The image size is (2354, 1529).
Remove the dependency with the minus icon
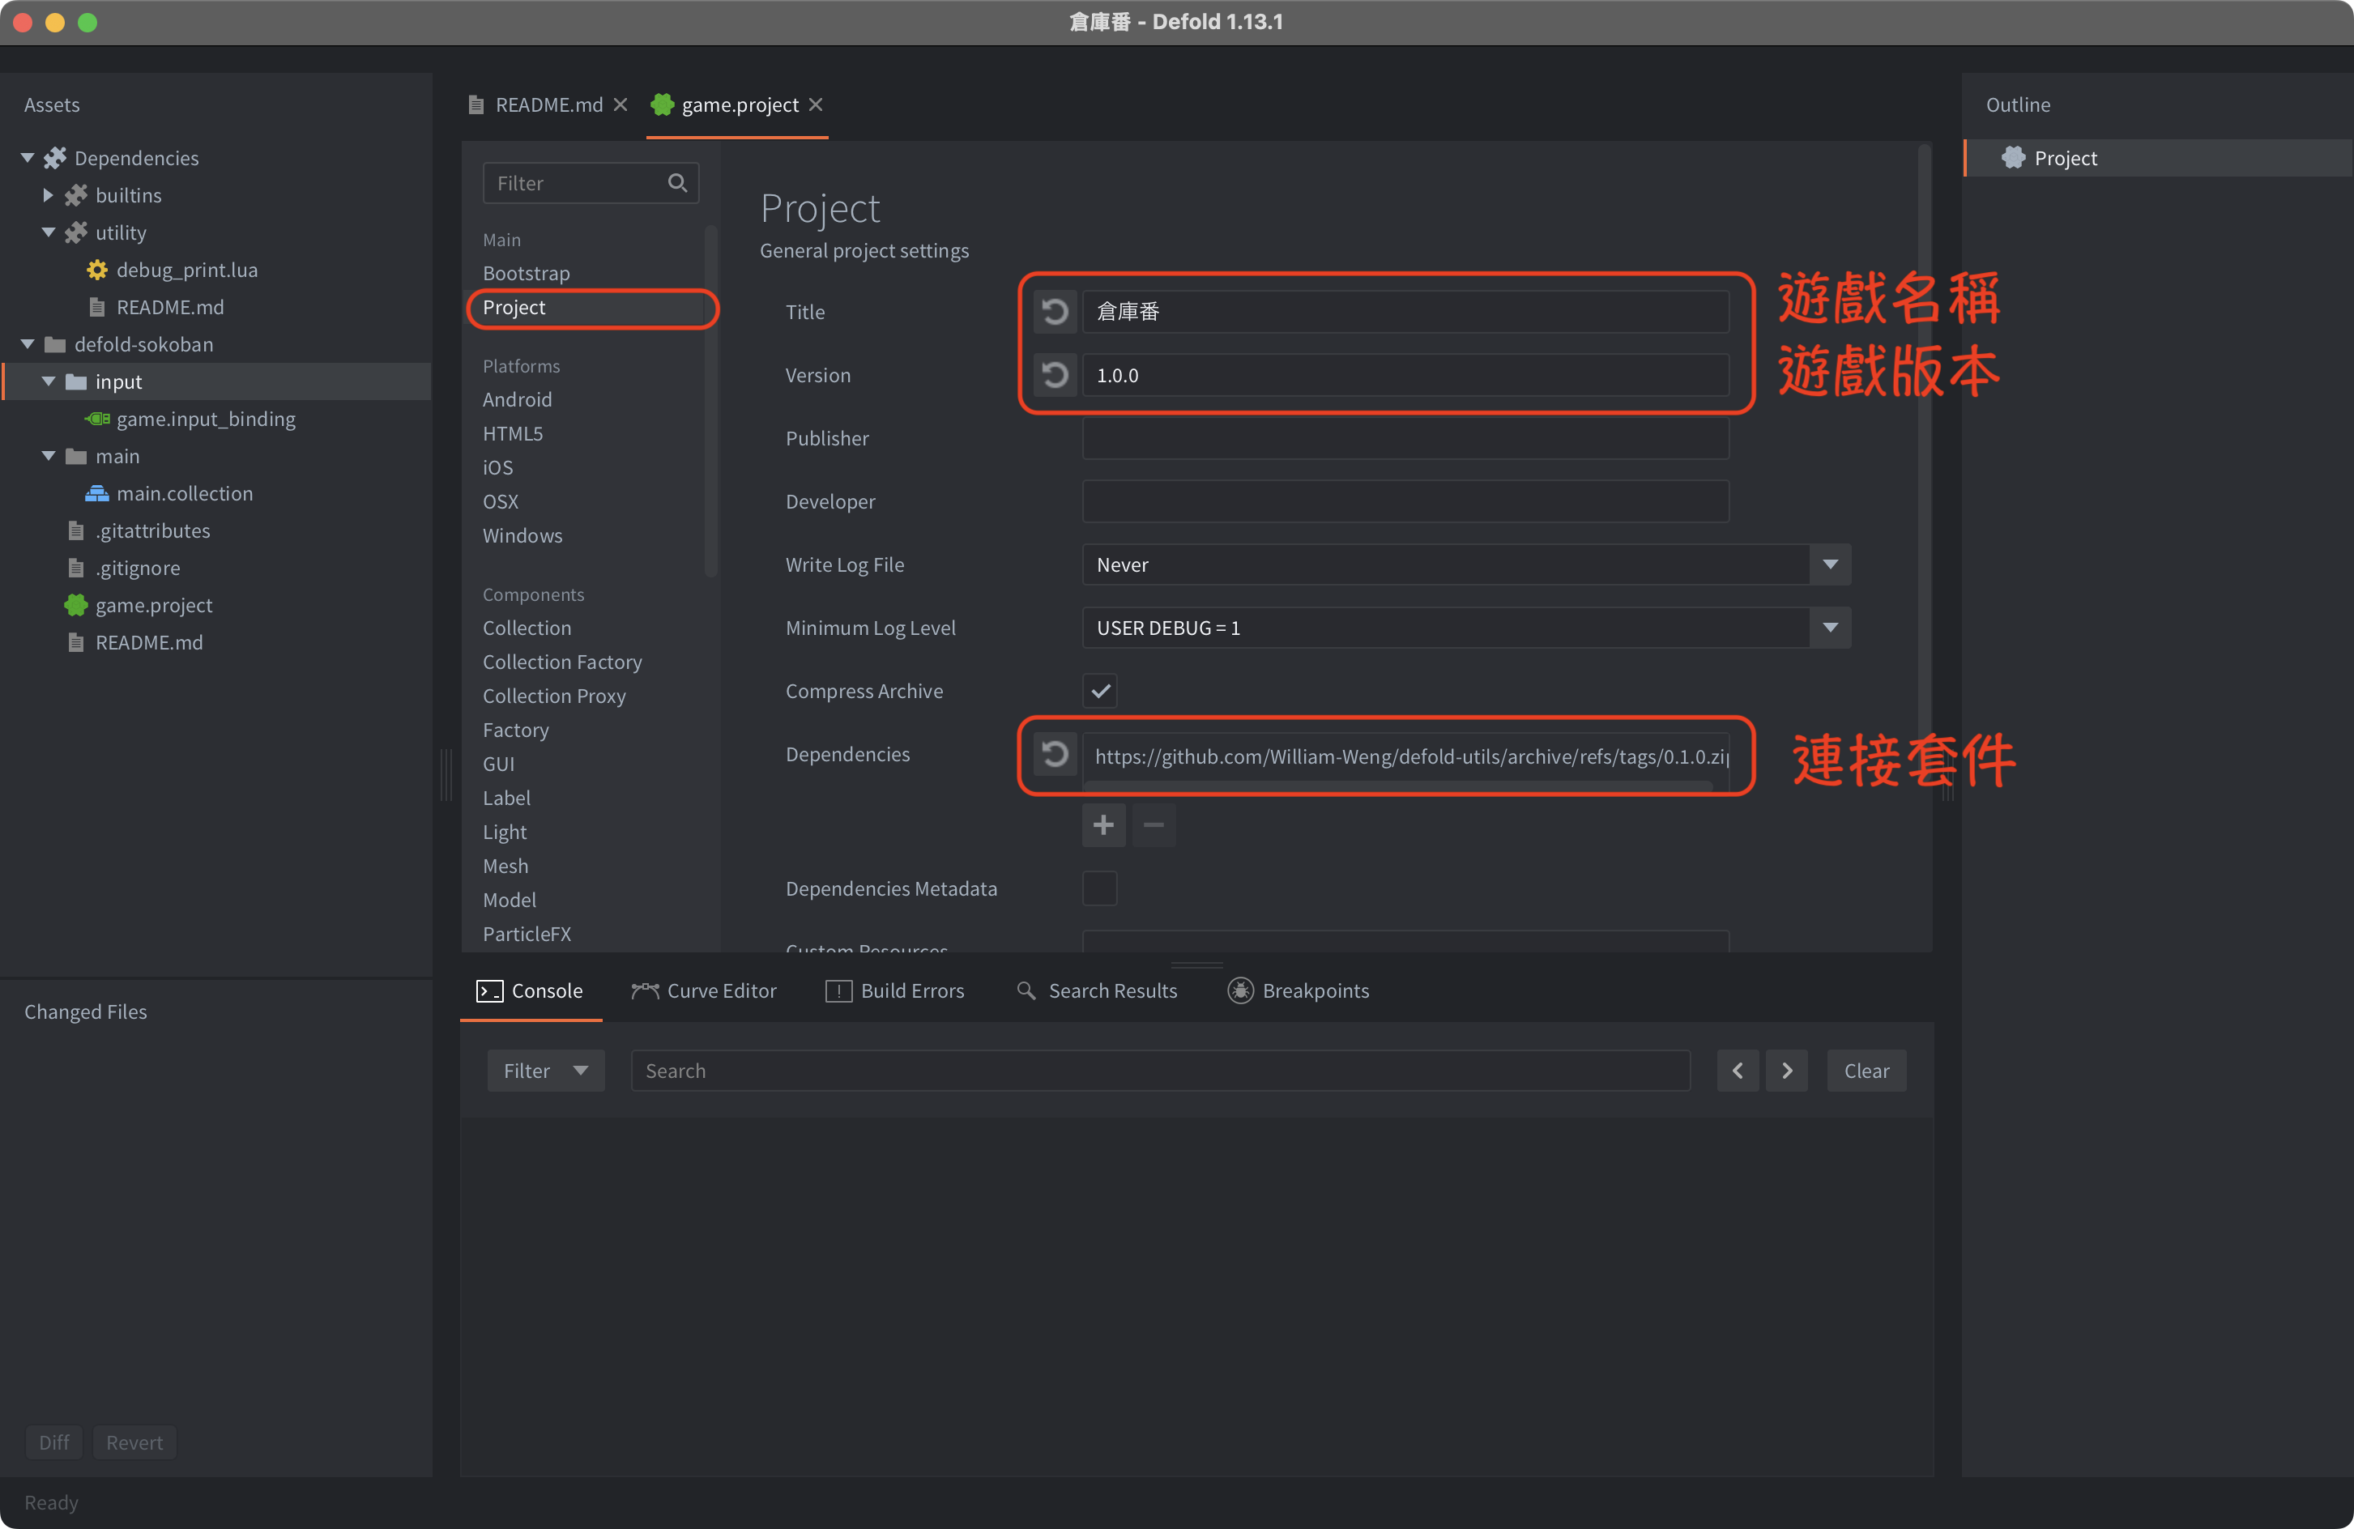coord(1154,824)
